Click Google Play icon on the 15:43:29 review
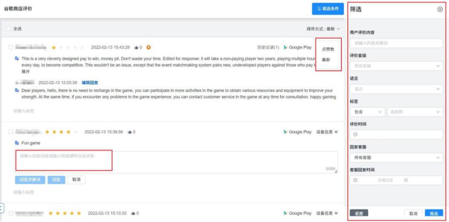The width and height of the screenshot is (449, 222). click(x=286, y=47)
